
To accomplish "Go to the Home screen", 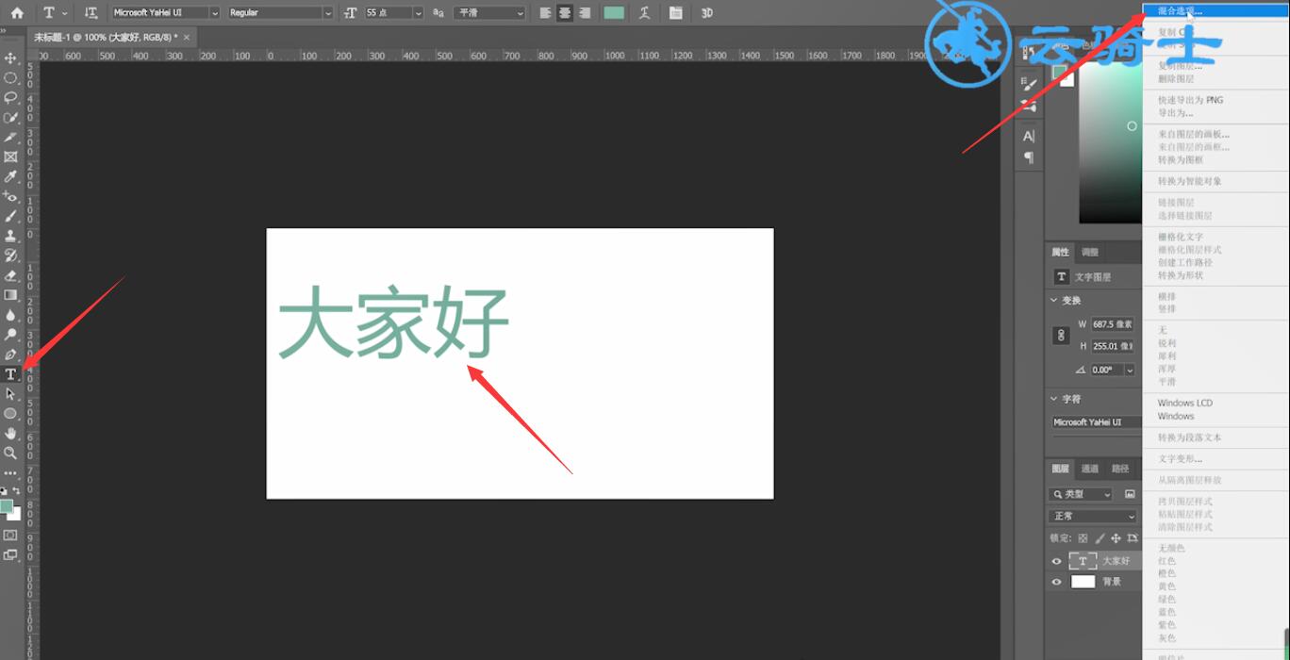I will tap(17, 13).
